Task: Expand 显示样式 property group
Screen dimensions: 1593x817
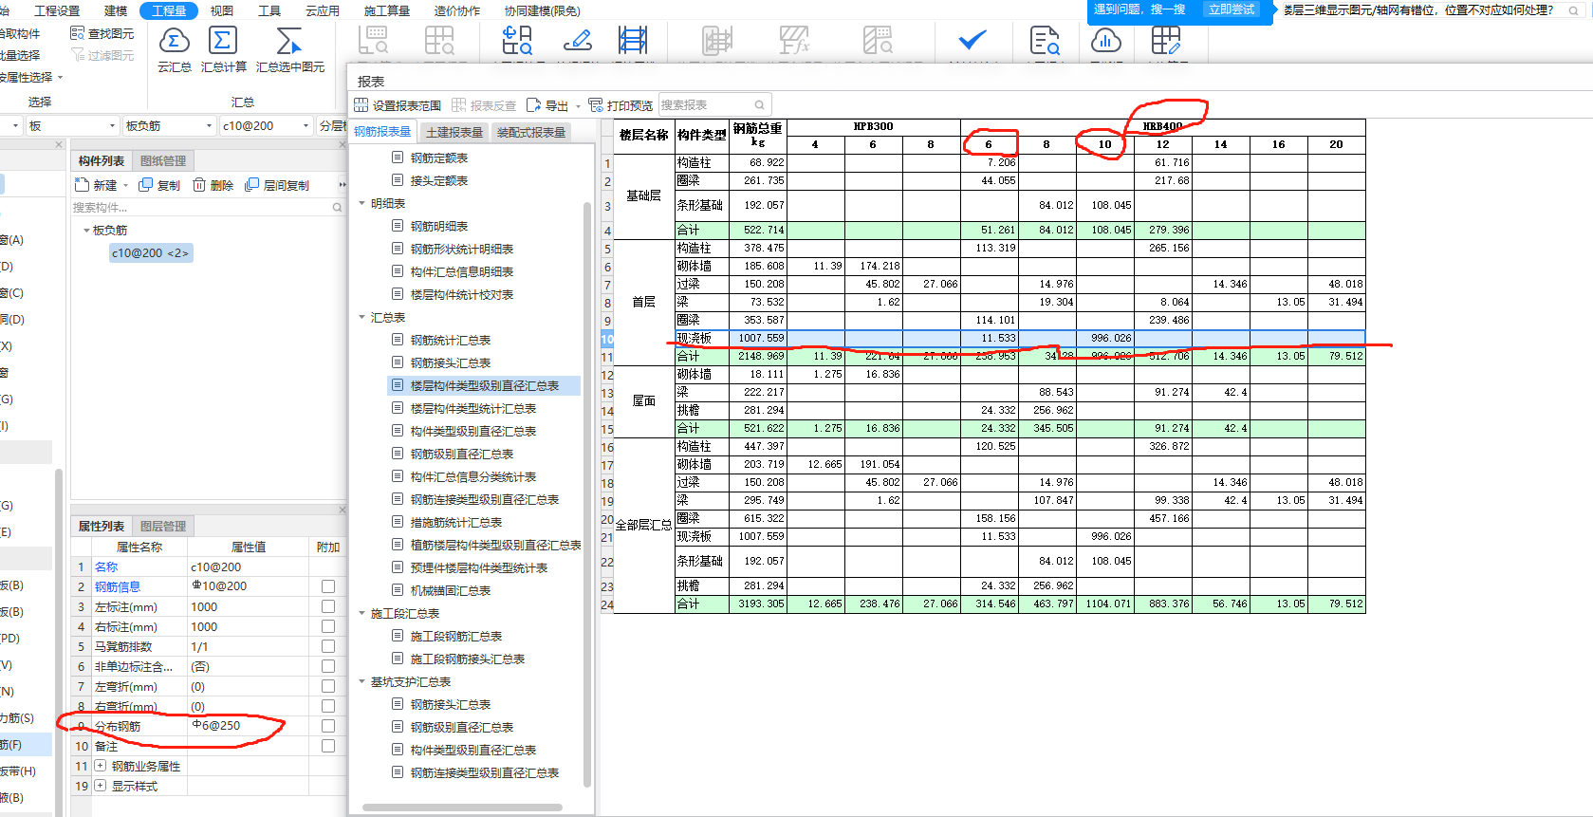Action: (x=100, y=786)
